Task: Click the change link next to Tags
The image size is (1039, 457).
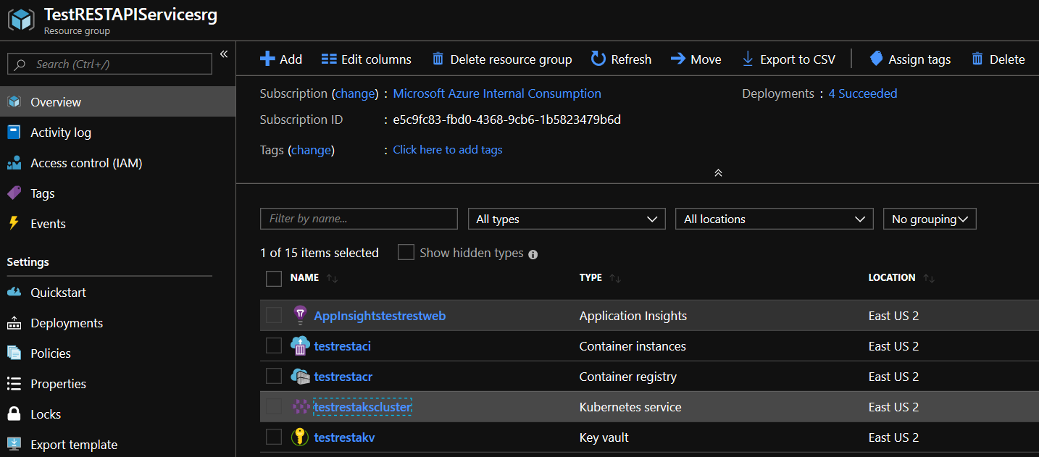Action: [311, 150]
